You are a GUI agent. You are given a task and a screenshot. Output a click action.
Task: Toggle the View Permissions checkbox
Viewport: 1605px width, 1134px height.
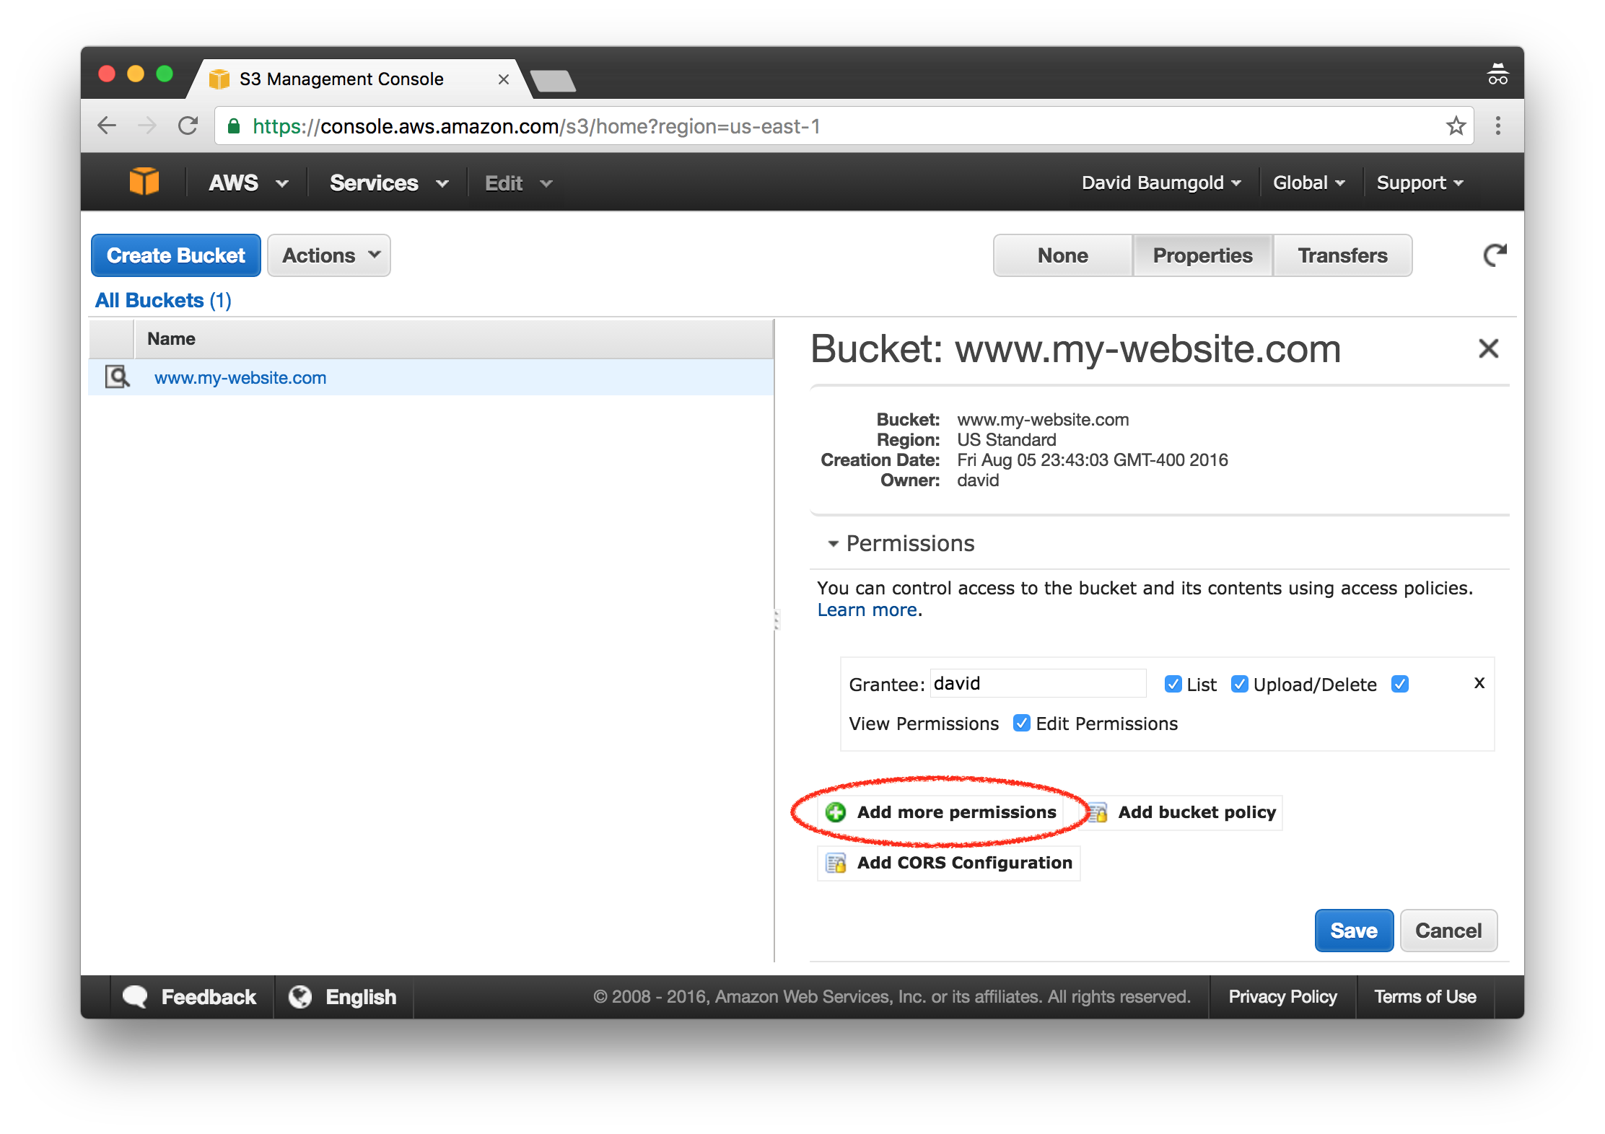1400,684
